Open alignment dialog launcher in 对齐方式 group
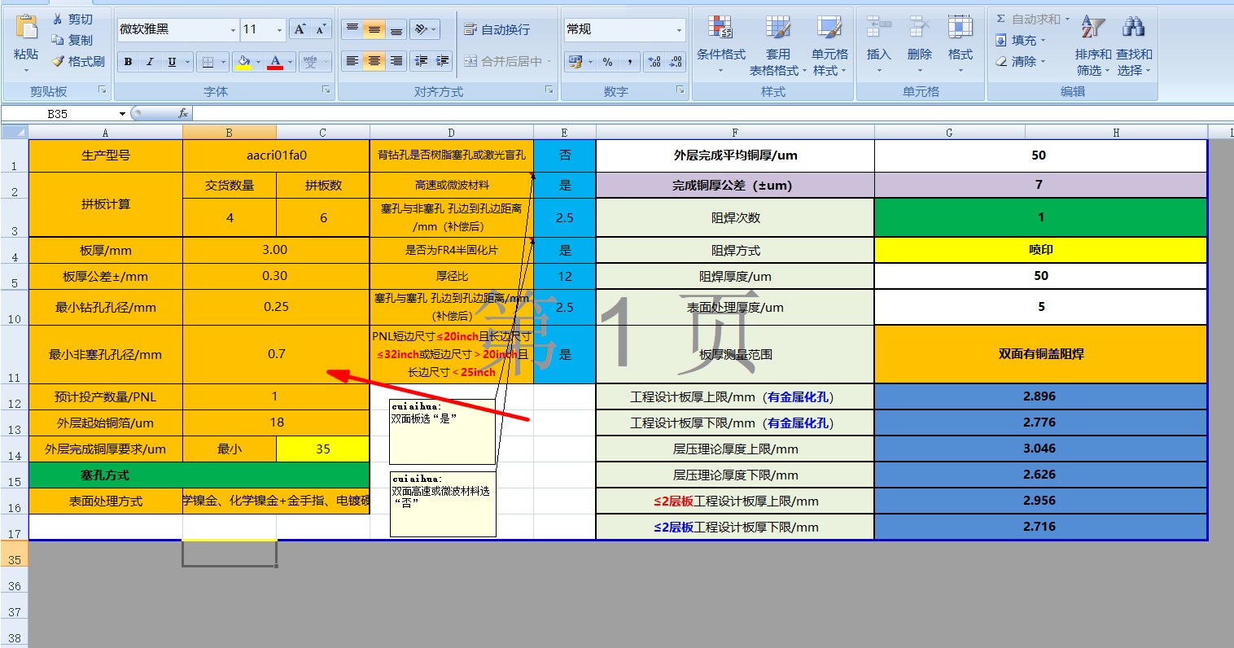 [549, 90]
